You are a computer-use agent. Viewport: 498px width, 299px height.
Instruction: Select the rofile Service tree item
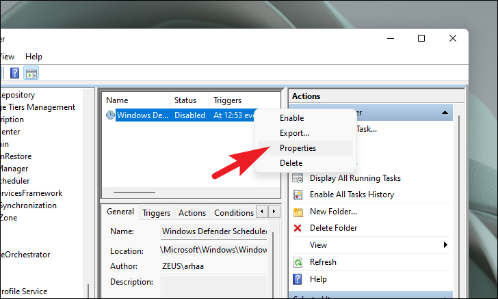(x=23, y=291)
